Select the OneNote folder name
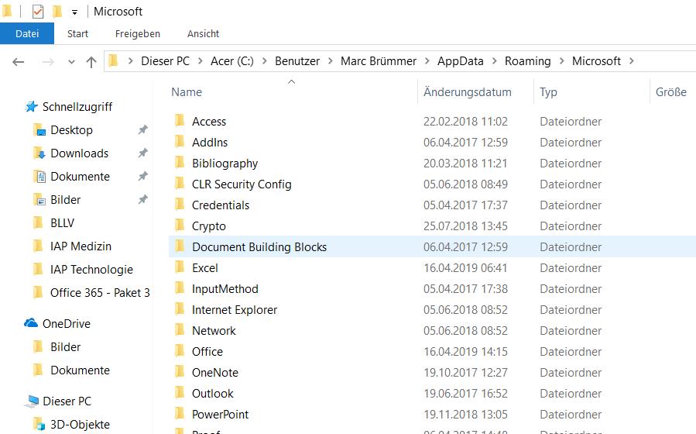 214,373
